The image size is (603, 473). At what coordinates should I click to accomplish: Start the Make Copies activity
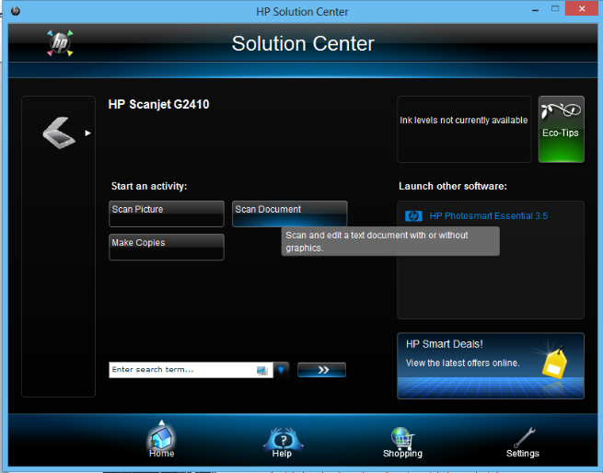(x=167, y=248)
